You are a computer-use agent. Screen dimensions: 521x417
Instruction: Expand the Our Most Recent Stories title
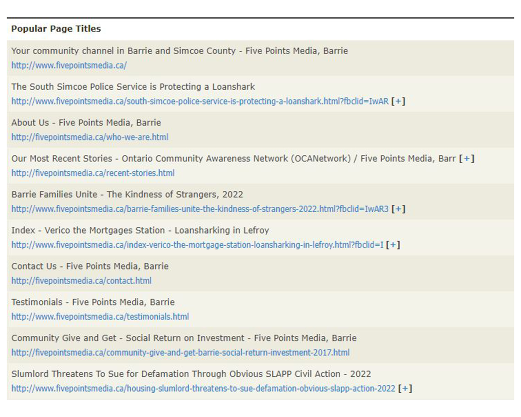[x=466, y=158]
